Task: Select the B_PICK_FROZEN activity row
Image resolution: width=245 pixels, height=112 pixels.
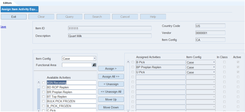Action: [x=72, y=106]
